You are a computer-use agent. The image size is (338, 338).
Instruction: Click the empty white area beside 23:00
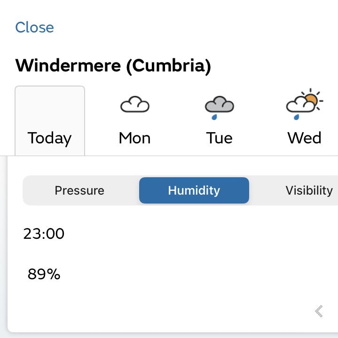pyautogui.click(x=188, y=234)
